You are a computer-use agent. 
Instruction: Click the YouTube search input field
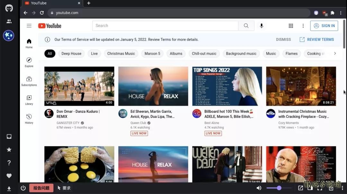click(165, 26)
